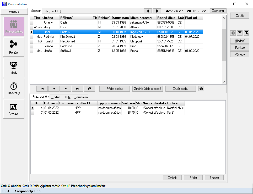Click the filter funnel icon

[240, 33]
